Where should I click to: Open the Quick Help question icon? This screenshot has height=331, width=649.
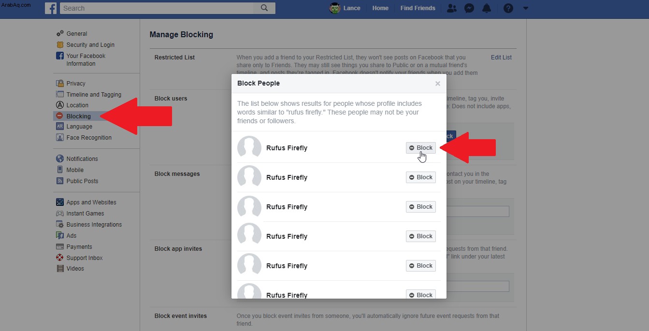coord(508,8)
